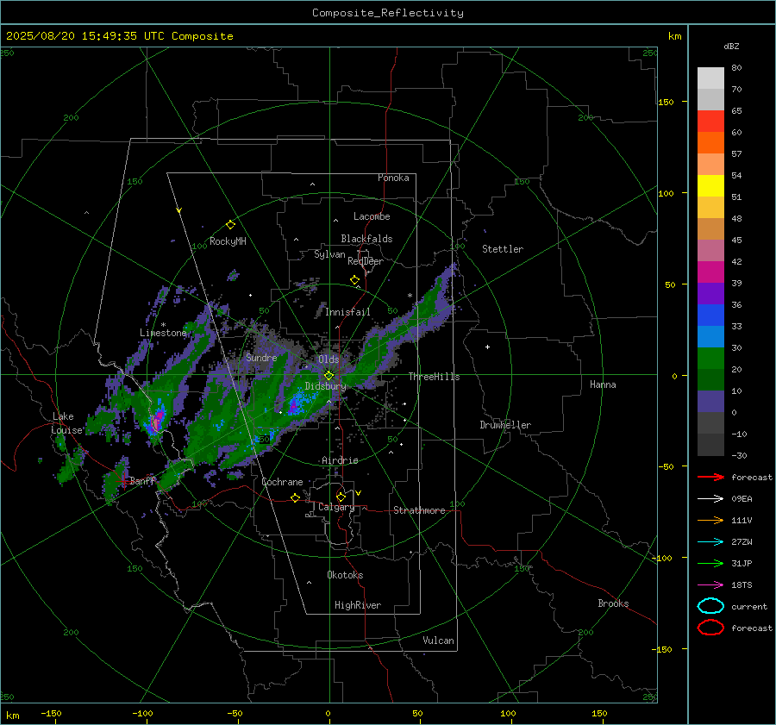Click the 'HighRiver' city label
Screen dimensions: 776x725
(358, 605)
